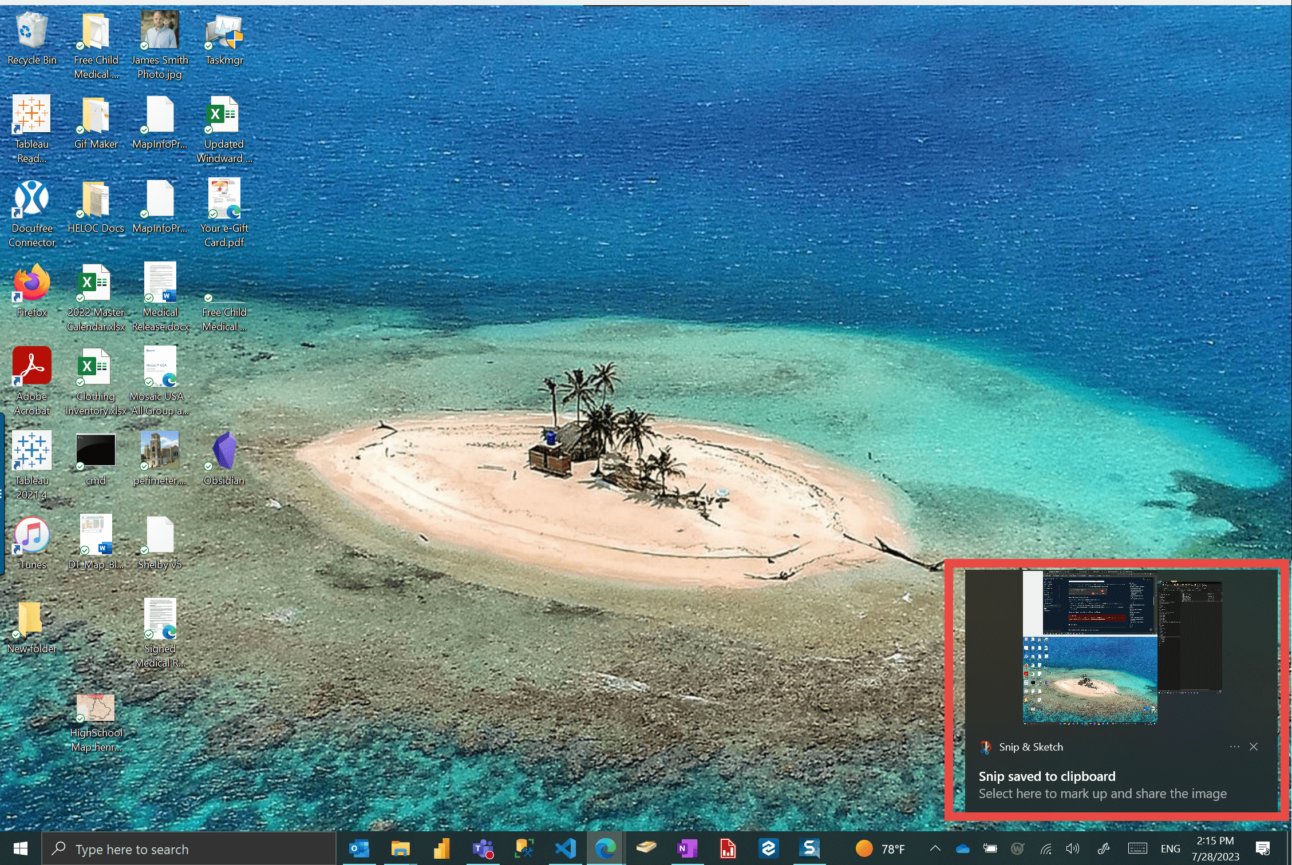Open the red report app on taskbar
Image resolution: width=1292 pixels, height=865 pixels.
pos(728,848)
